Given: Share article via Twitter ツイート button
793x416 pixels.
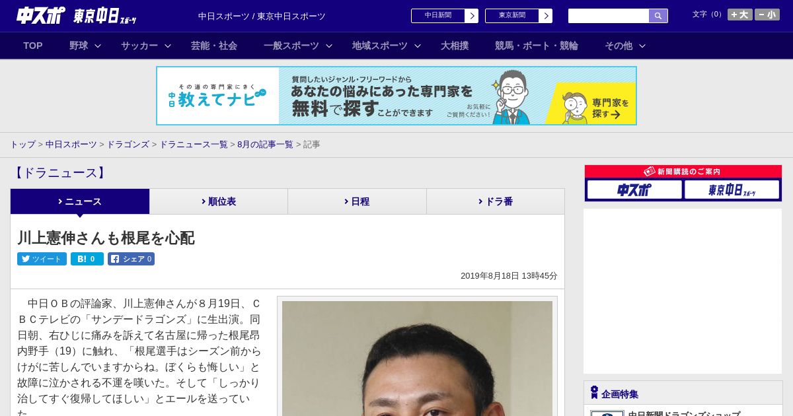Looking at the screenshot, I should [x=42, y=259].
